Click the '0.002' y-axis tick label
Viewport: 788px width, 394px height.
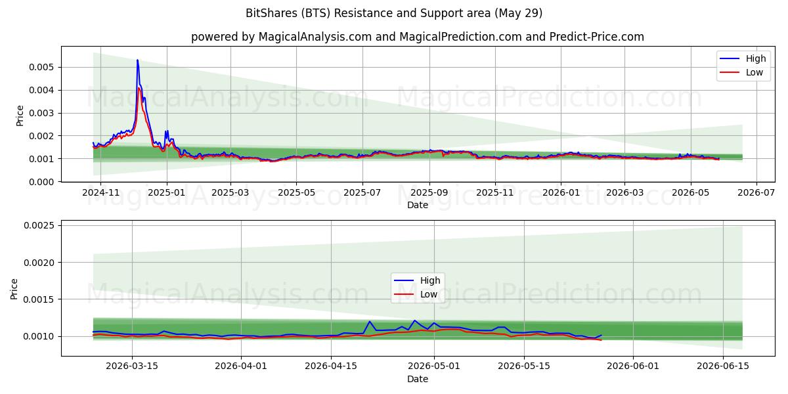pyautogui.click(x=43, y=136)
